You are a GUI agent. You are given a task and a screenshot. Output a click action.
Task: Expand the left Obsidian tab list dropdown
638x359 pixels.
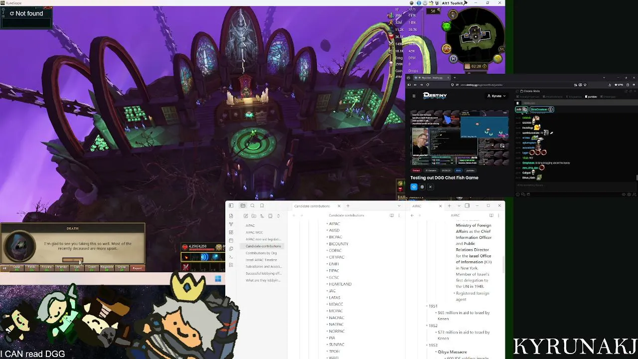pyautogui.click(x=399, y=206)
